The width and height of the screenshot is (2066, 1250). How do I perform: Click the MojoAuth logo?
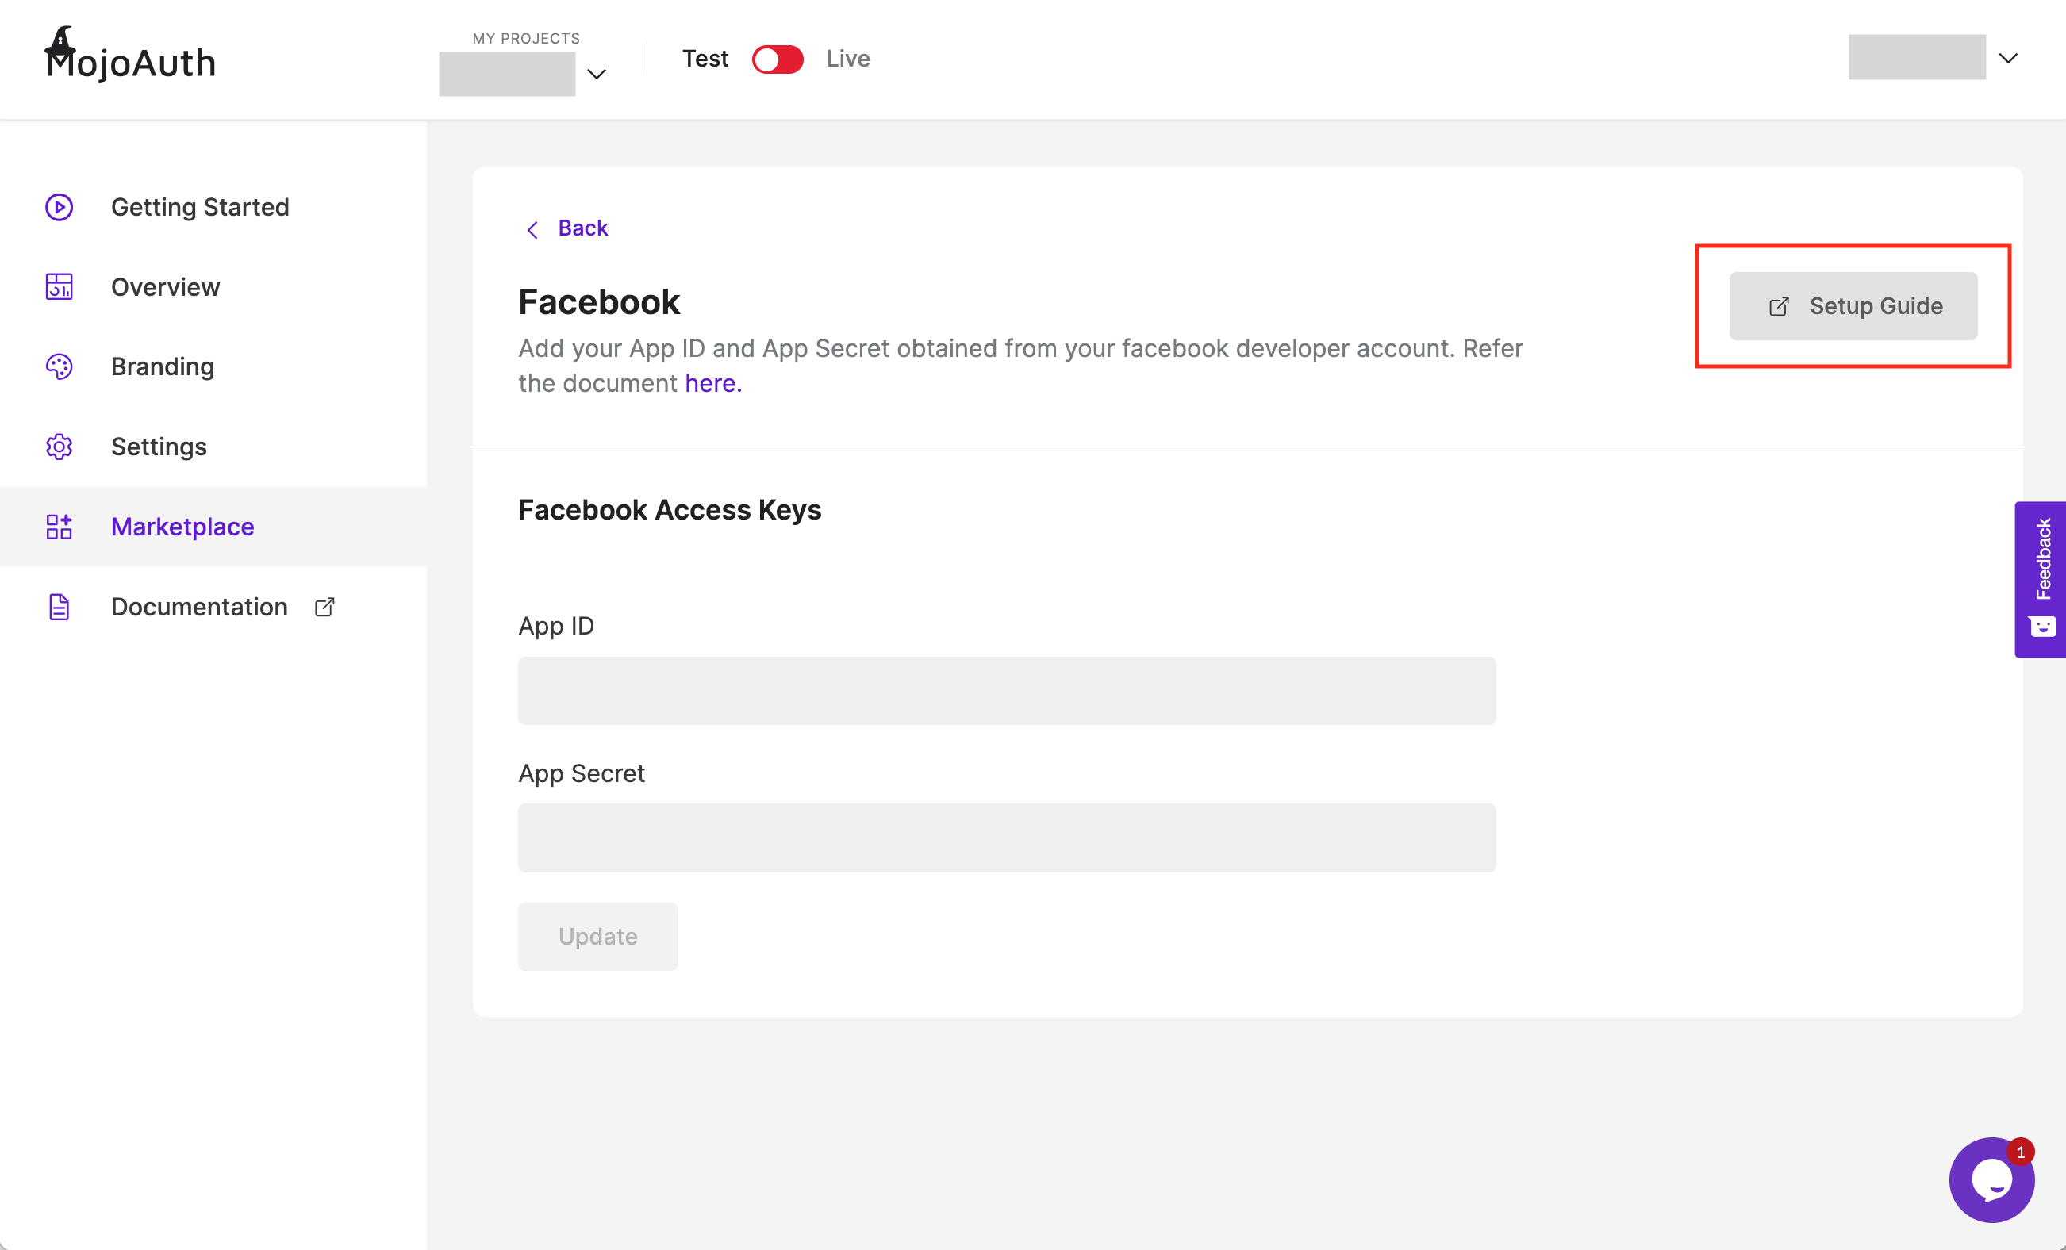[x=131, y=57]
